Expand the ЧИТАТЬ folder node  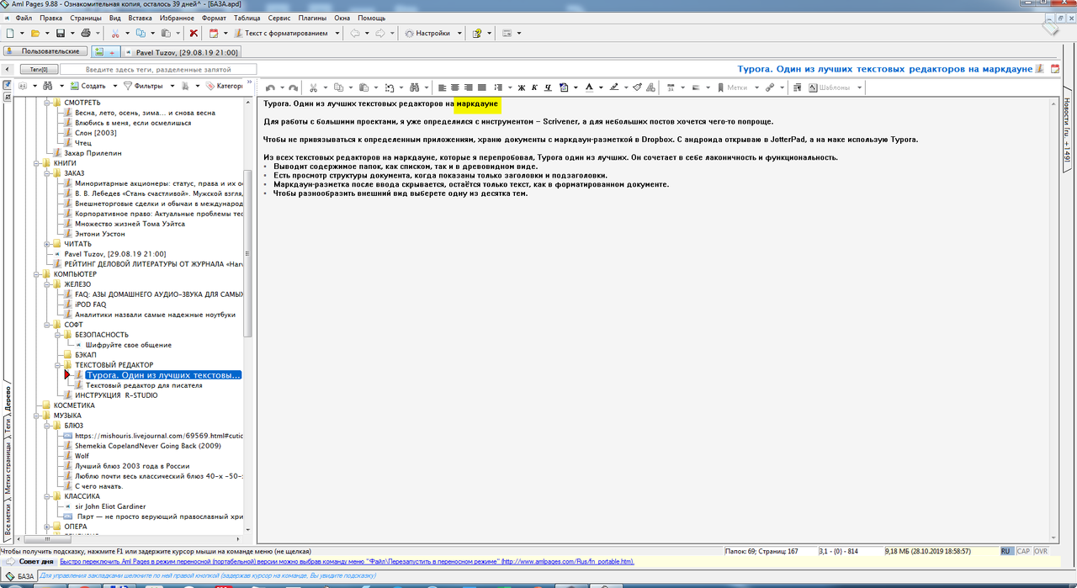46,244
